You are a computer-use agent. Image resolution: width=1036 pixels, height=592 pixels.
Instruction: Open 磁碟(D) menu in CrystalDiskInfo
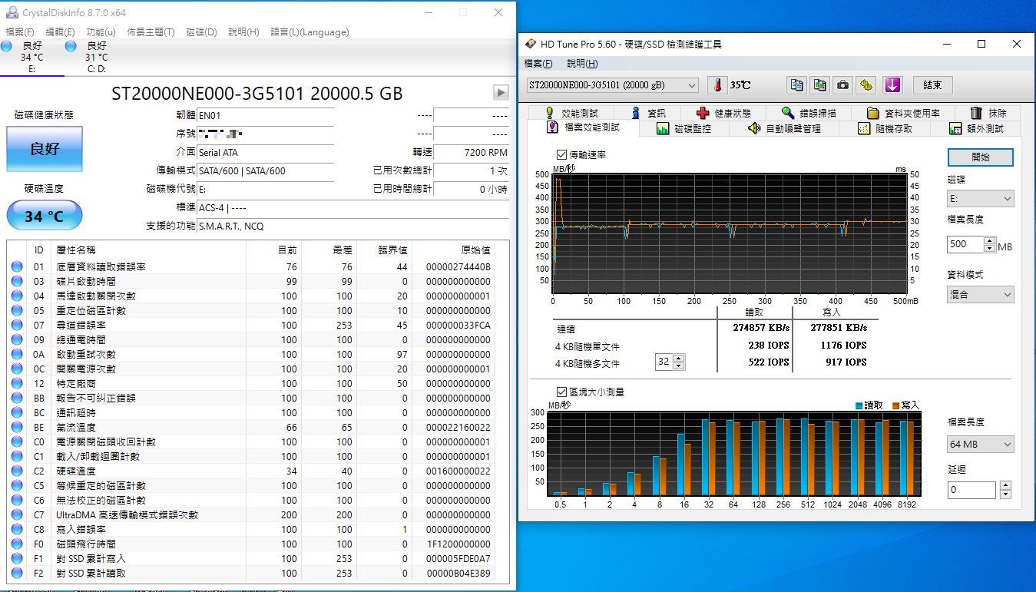202,32
